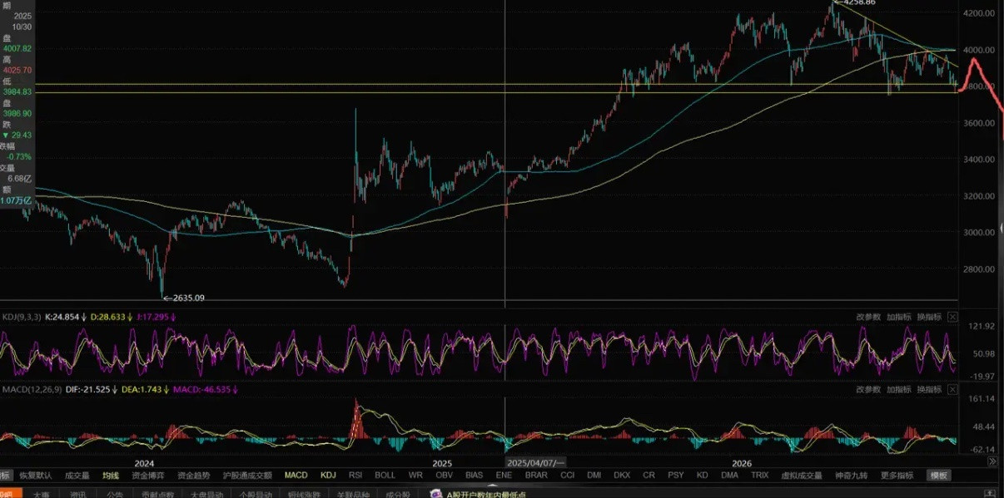This screenshot has width=1004, height=498.
Task: Open 换指标 in the KDJ panel
Action: coord(929,317)
